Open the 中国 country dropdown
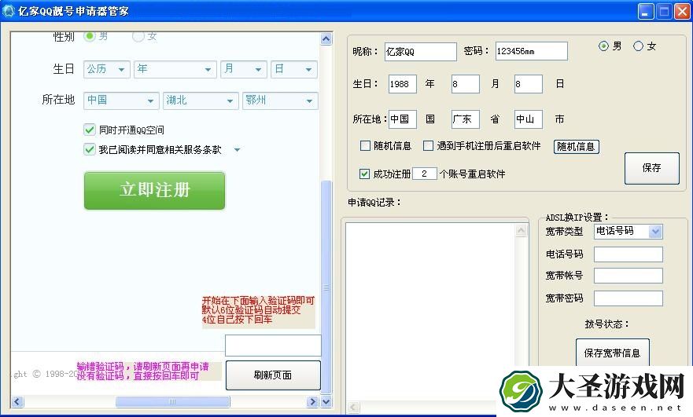 (121, 101)
